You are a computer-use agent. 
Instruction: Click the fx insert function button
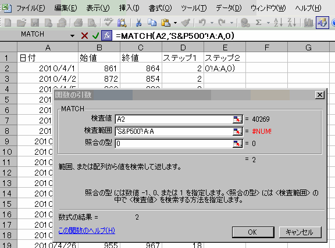tap(106, 35)
